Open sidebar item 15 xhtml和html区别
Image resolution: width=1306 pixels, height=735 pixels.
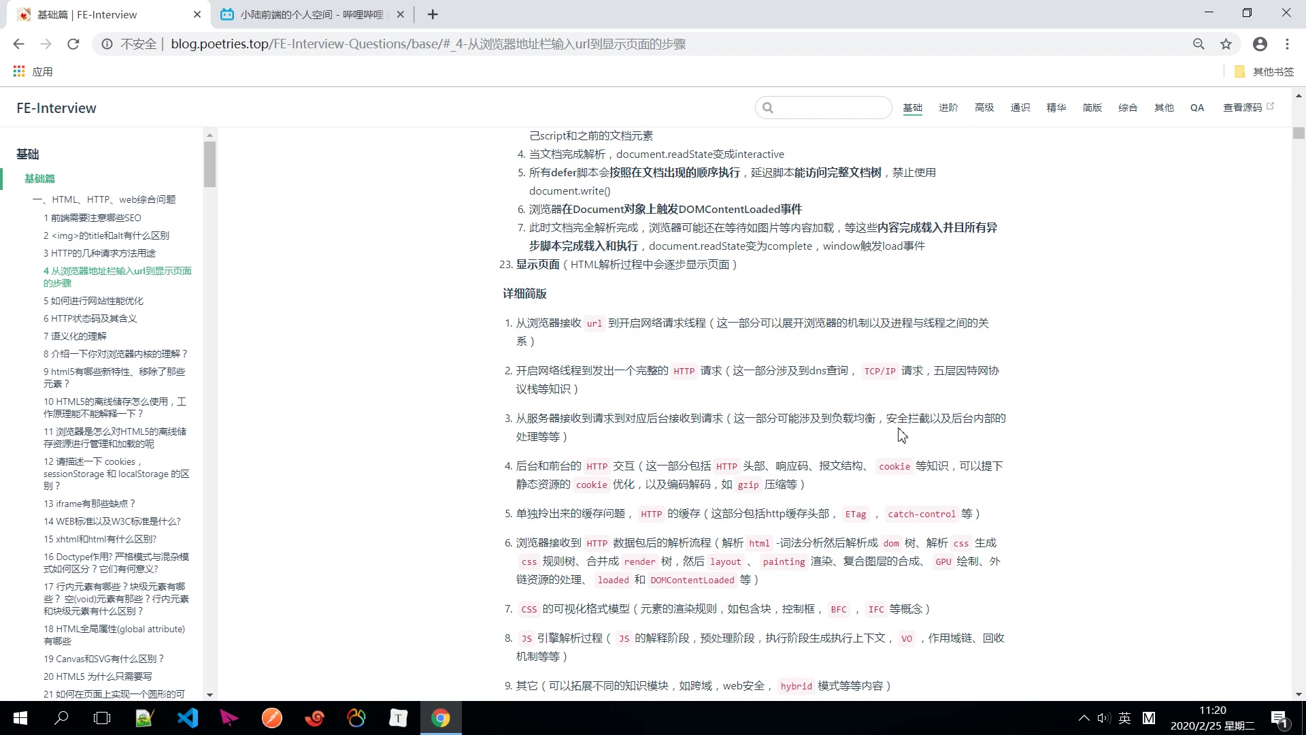coord(100,539)
